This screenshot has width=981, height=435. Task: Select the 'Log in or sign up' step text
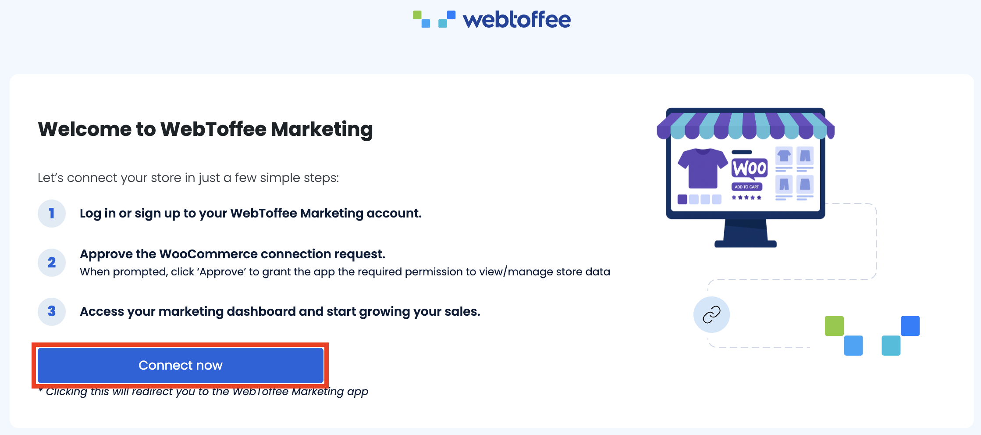(250, 214)
